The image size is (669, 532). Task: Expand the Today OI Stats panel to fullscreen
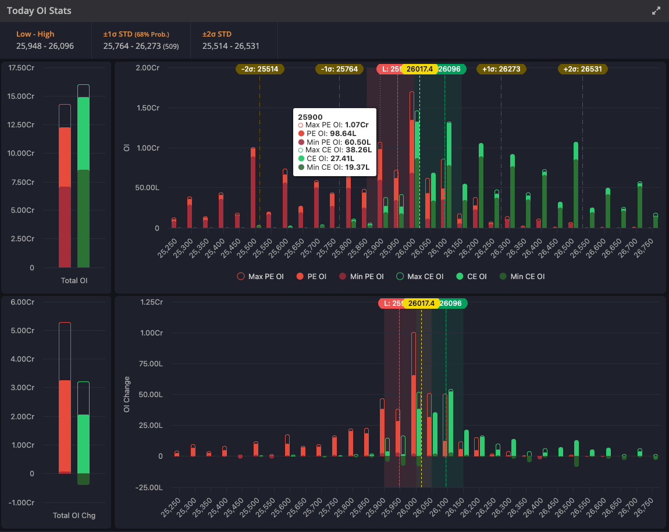(x=656, y=11)
